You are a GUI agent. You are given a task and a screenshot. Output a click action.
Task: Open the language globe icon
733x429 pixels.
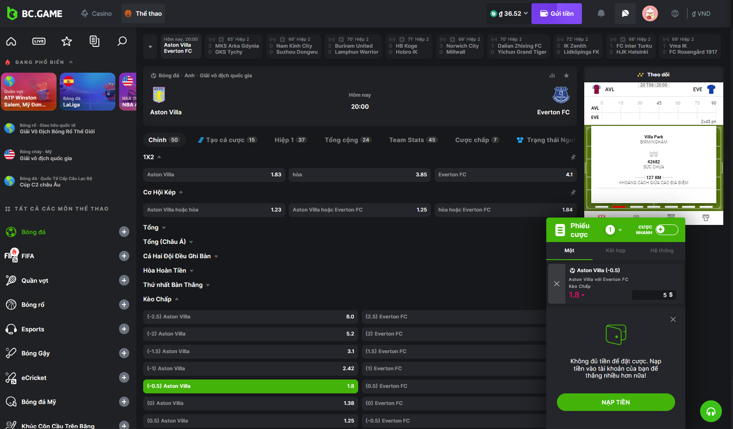(x=675, y=13)
